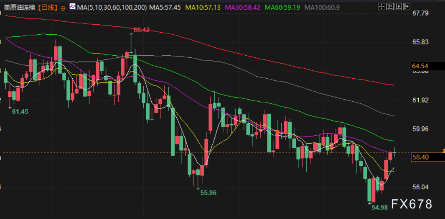The height and width of the screenshot is (219, 445).
Task: Click the orange crosshair icon beside 日线
Action: 63,8
